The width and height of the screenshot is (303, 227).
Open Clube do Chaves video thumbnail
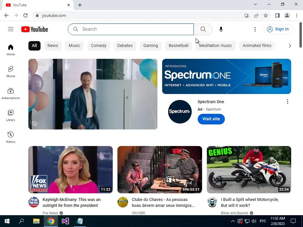click(x=159, y=169)
